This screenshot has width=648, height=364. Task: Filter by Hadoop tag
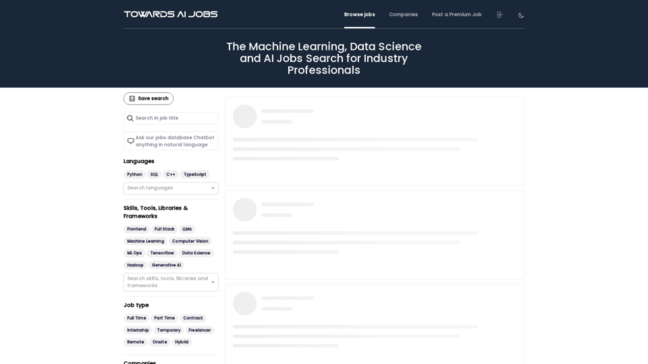135,266
